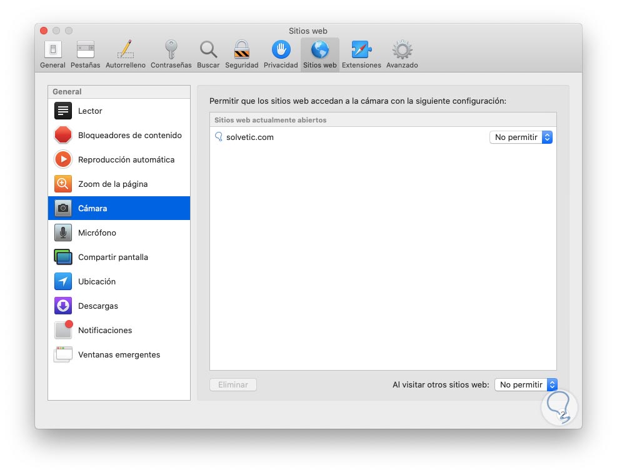
Task: Open the Al visitar otros sitios web dropdown
Action: click(x=526, y=384)
